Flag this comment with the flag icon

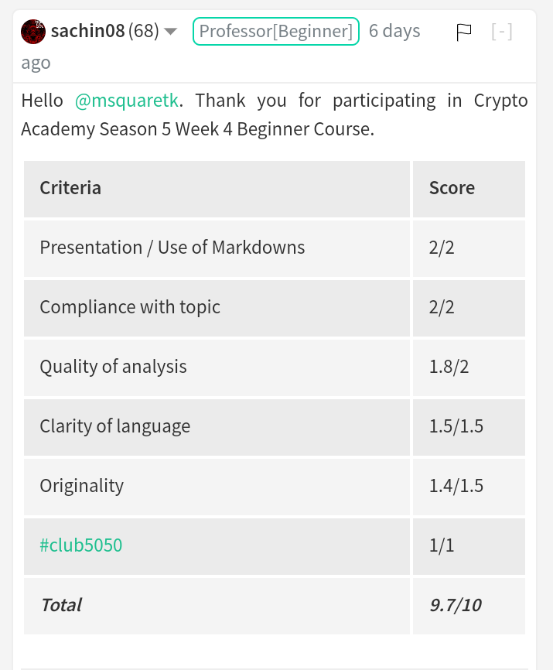(464, 32)
